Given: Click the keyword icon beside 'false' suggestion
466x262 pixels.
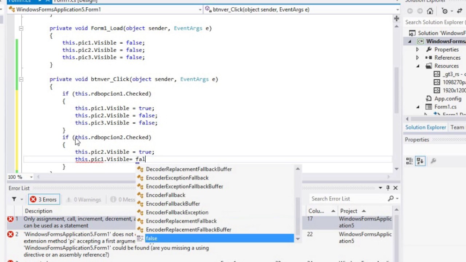Looking at the screenshot, I should coord(140,238).
